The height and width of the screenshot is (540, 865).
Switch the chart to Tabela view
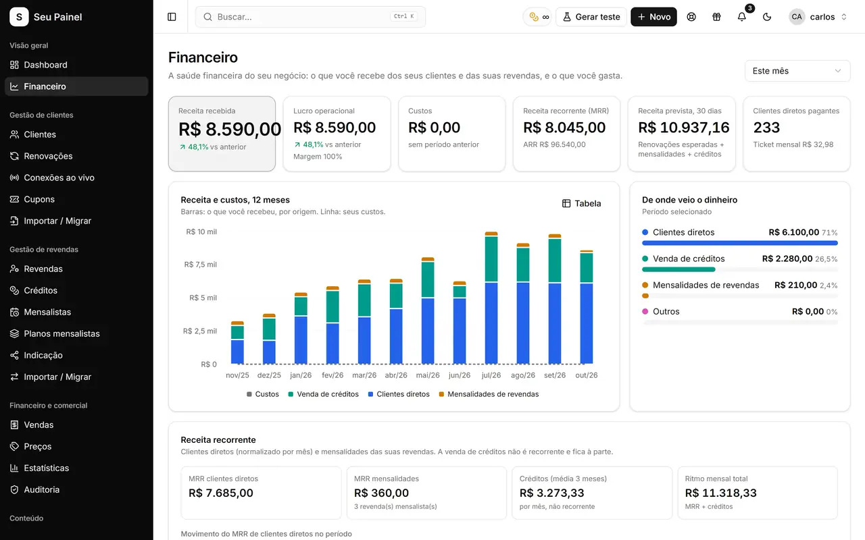coord(581,203)
